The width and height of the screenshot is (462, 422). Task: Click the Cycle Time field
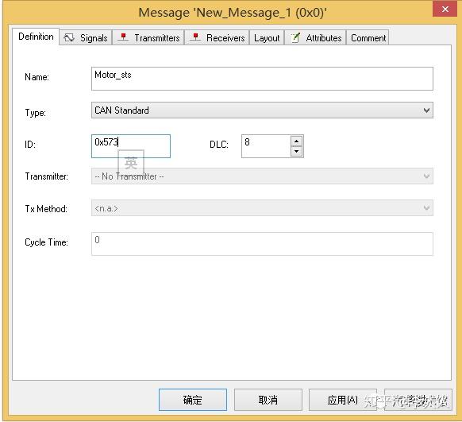tap(262, 244)
